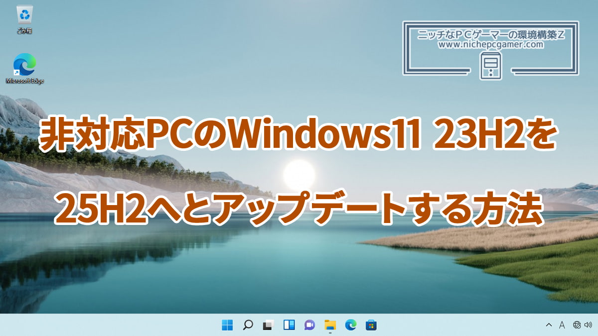Launch Microsoft Teams Chat

(309, 326)
